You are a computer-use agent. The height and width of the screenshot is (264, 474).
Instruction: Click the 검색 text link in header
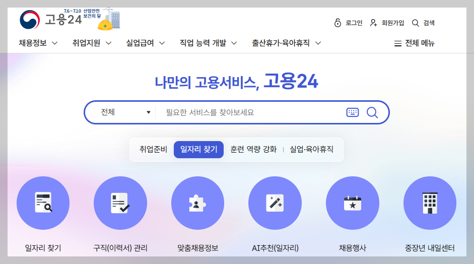coord(429,23)
